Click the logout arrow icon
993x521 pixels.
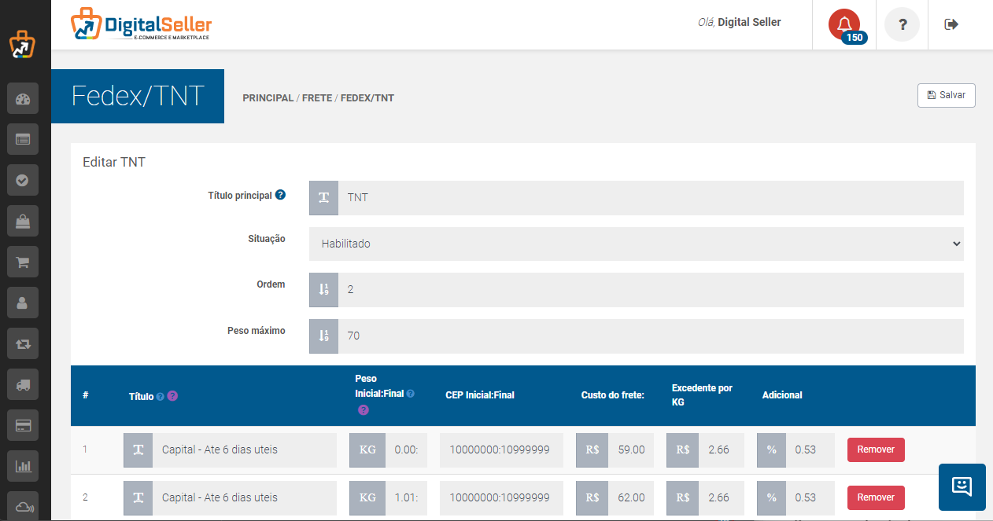(x=951, y=24)
